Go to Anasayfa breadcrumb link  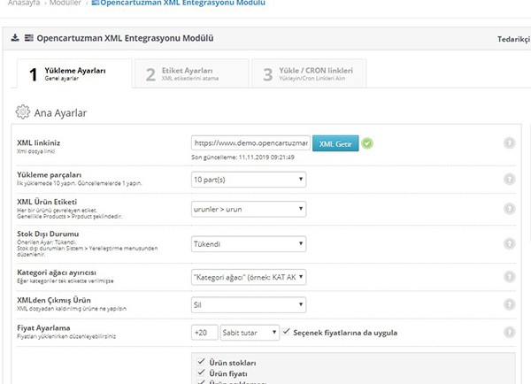tap(24, 3)
